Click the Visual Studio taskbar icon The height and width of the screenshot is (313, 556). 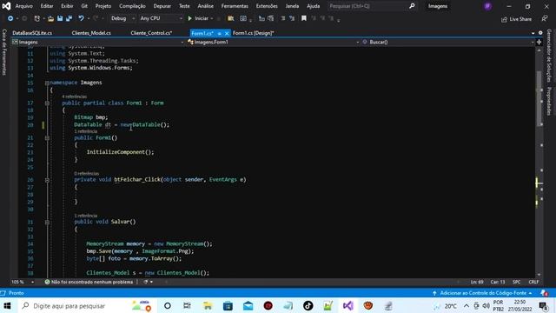pyautogui.click(x=348, y=305)
